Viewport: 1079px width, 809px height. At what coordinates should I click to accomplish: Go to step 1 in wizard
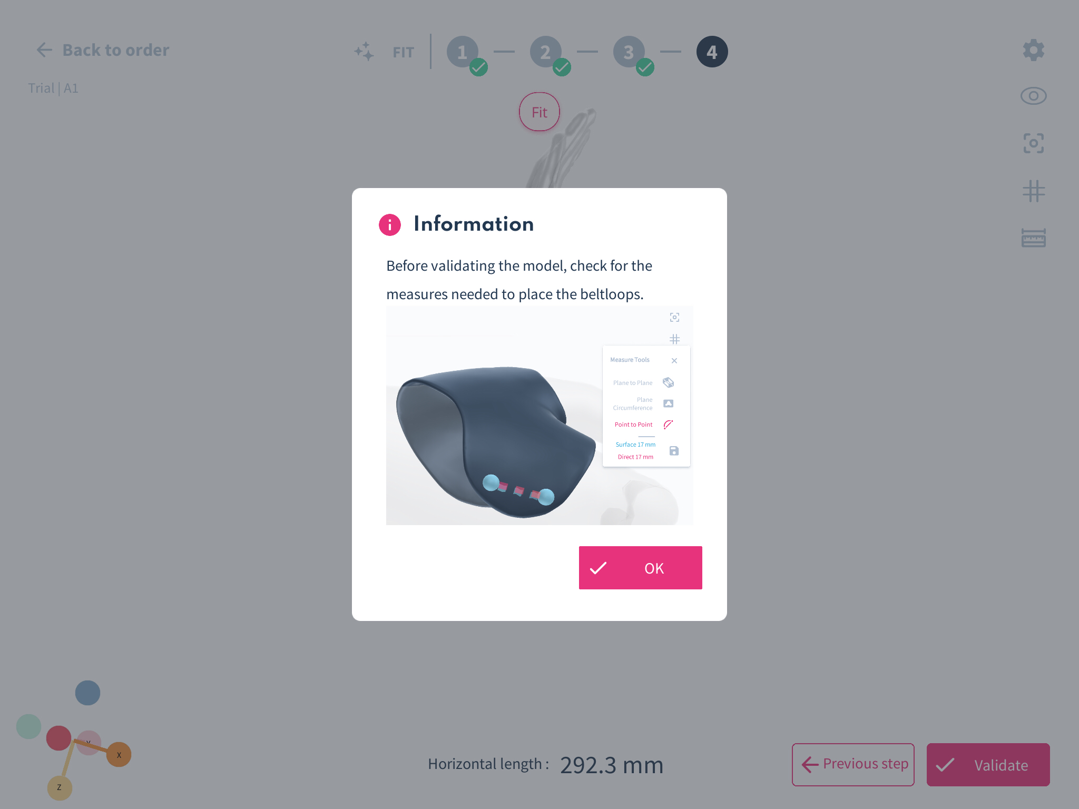[463, 52]
